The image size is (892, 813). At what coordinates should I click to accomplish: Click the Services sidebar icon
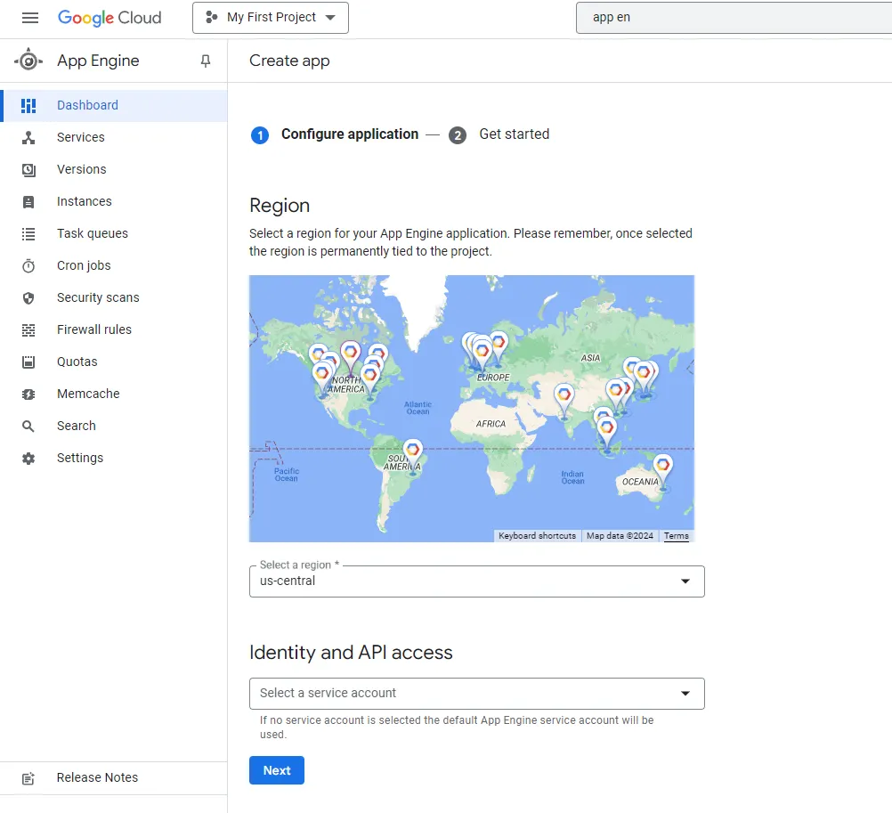click(x=28, y=137)
